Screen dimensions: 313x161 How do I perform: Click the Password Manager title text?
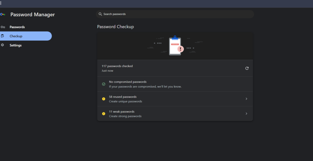pyautogui.click(x=32, y=15)
